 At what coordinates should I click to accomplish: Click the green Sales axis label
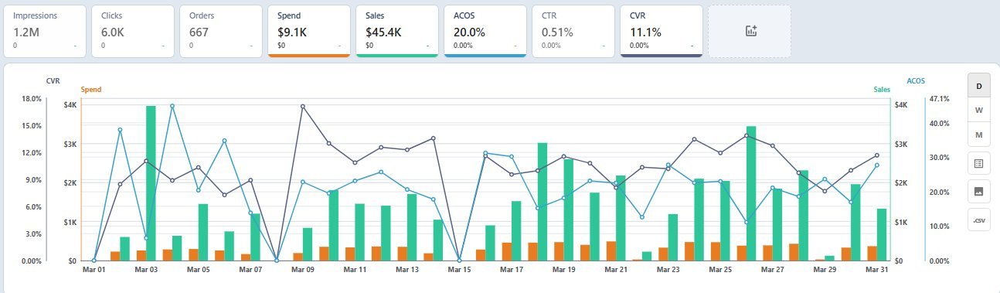coord(882,90)
